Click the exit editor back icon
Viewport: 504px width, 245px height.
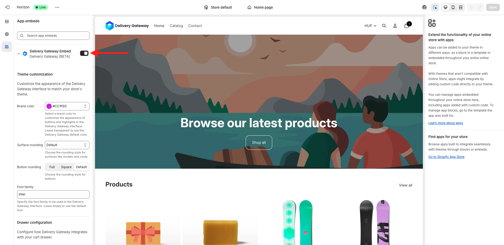[x=7, y=7]
